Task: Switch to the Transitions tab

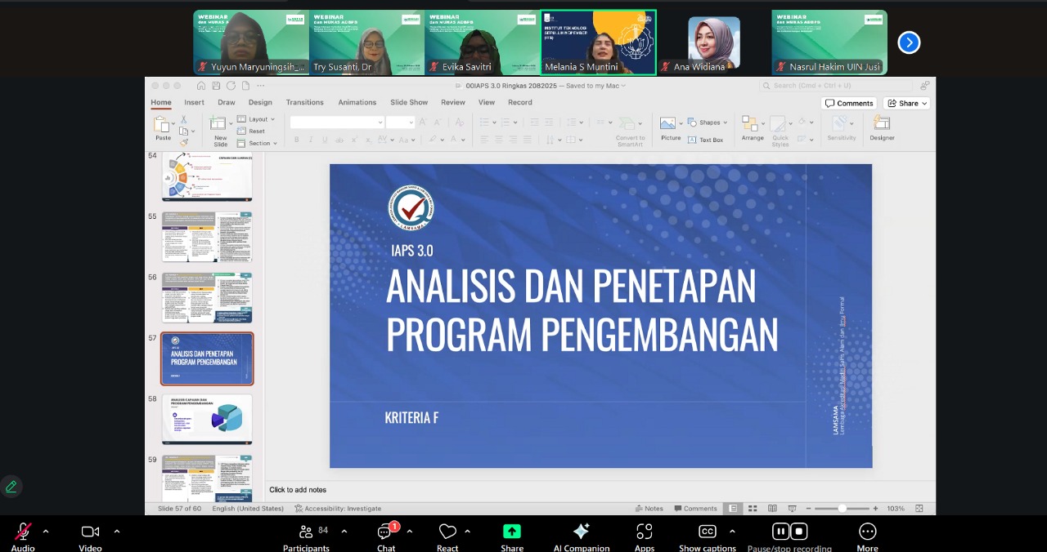Action: point(304,102)
